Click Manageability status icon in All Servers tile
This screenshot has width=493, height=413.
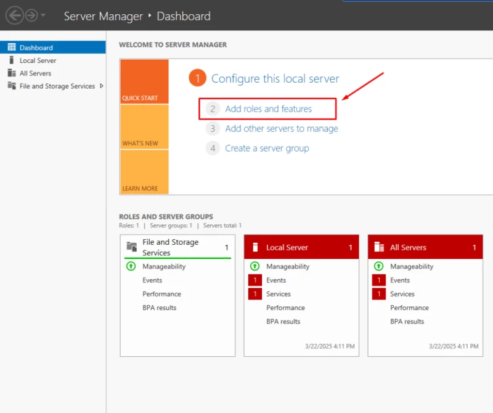(378, 266)
